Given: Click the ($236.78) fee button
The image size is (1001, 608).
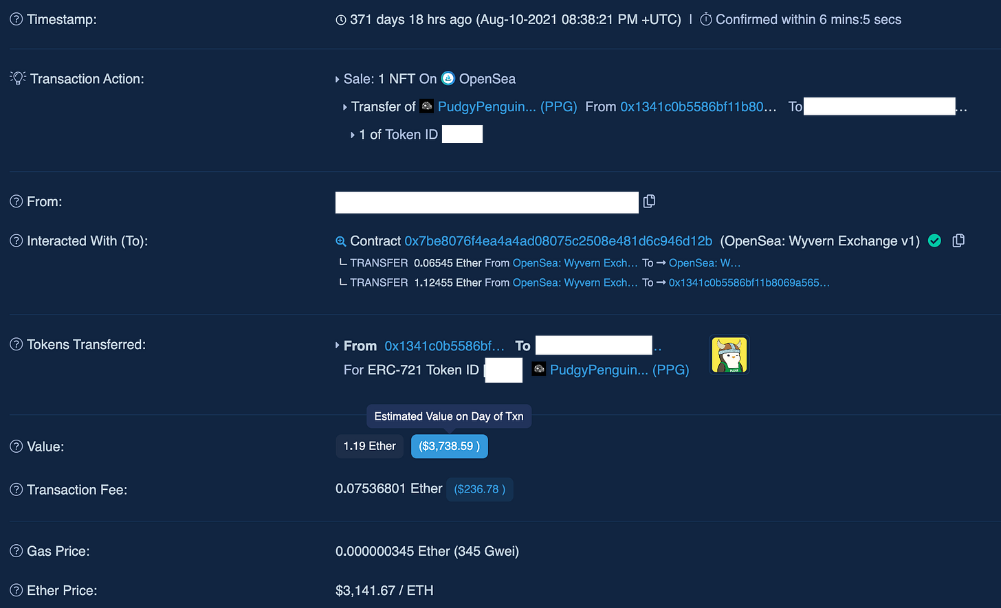Looking at the screenshot, I should (x=480, y=489).
